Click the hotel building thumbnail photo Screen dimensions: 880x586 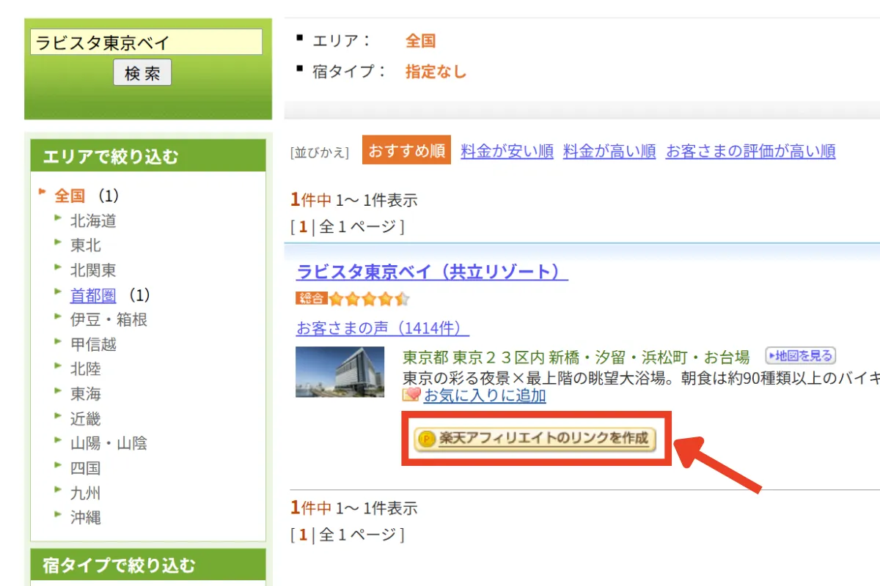pyautogui.click(x=340, y=371)
